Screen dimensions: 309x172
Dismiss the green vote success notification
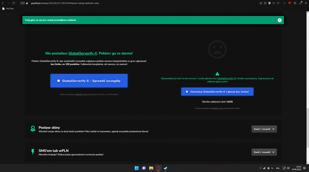279,20
